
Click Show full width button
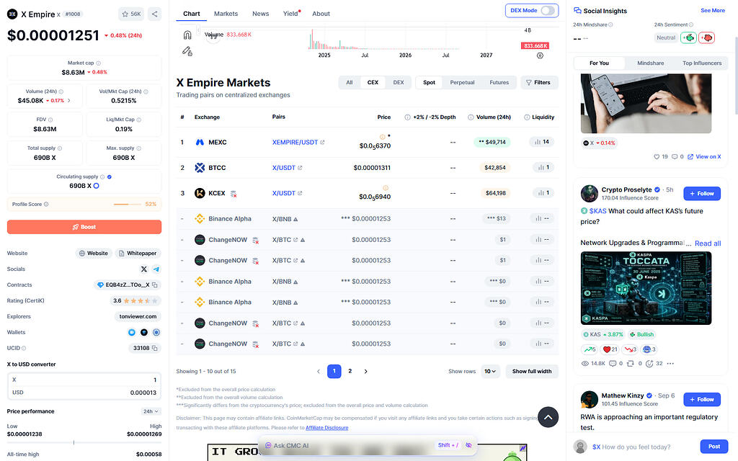coord(532,371)
